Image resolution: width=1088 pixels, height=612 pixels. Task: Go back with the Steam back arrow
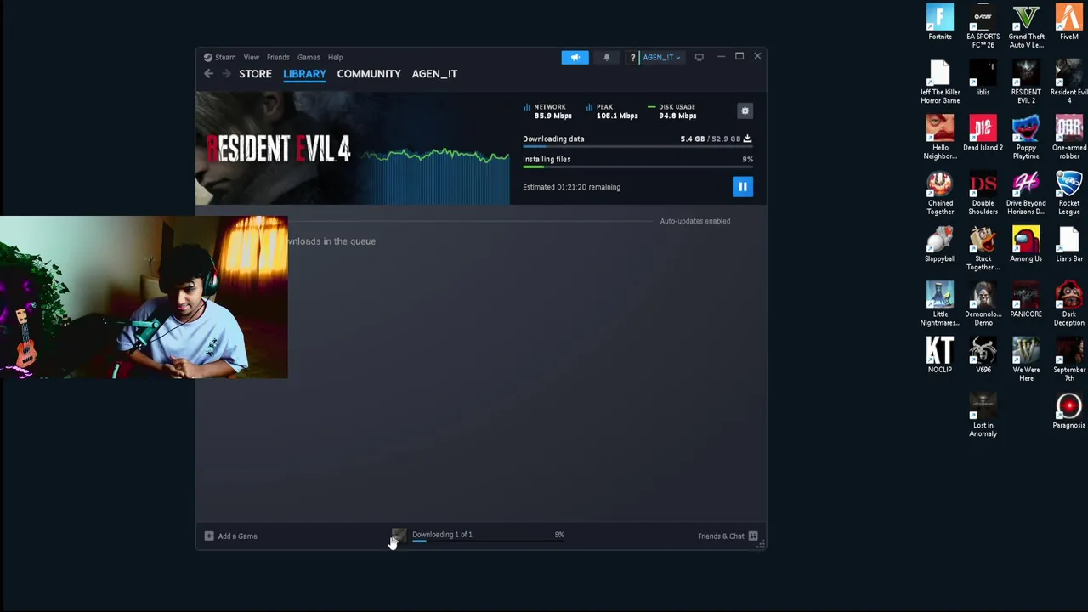tap(208, 74)
